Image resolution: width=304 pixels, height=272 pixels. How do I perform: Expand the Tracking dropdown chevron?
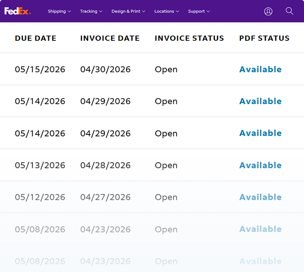click(101, 11)
